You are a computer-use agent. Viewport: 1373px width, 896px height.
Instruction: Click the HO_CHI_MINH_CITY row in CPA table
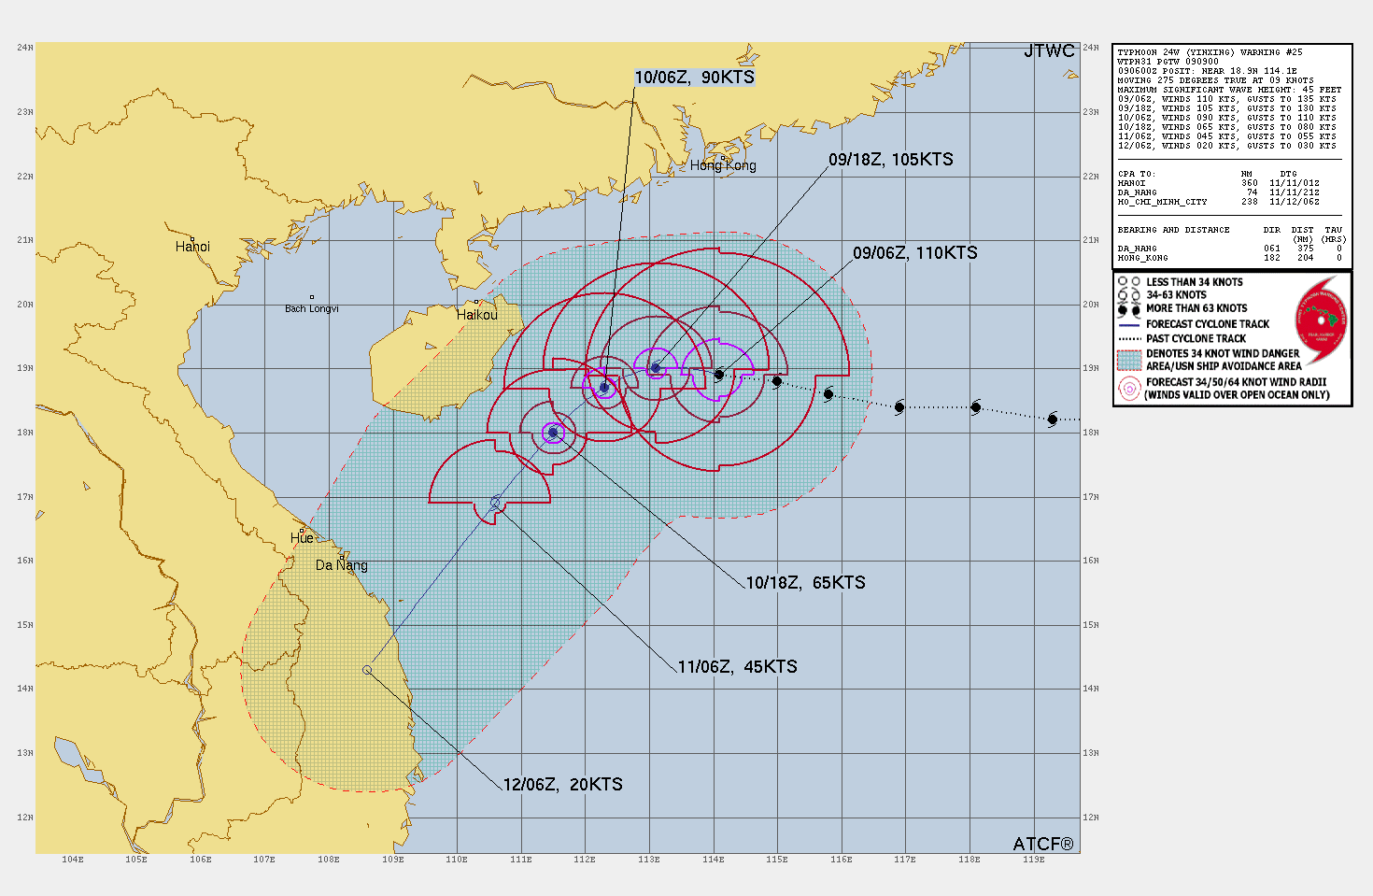click(1218, 202)
